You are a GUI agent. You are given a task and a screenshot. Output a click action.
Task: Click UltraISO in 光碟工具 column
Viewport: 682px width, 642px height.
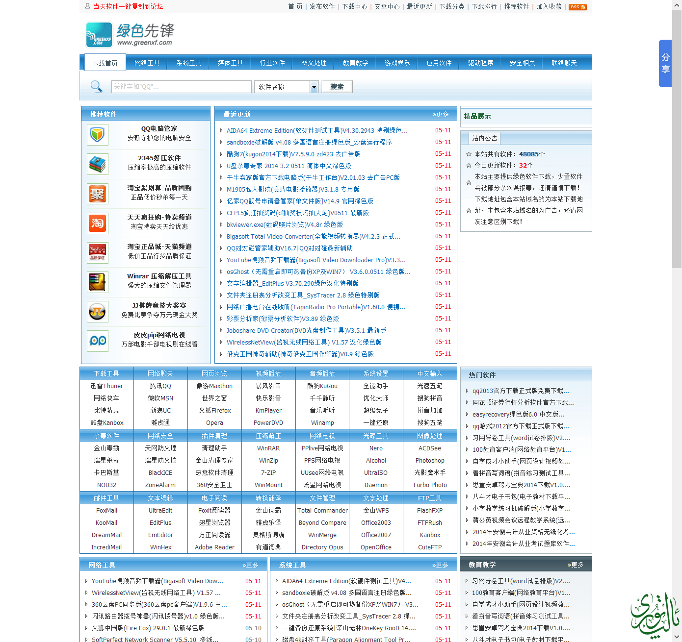pyautogui.click(x=376, y=472)
